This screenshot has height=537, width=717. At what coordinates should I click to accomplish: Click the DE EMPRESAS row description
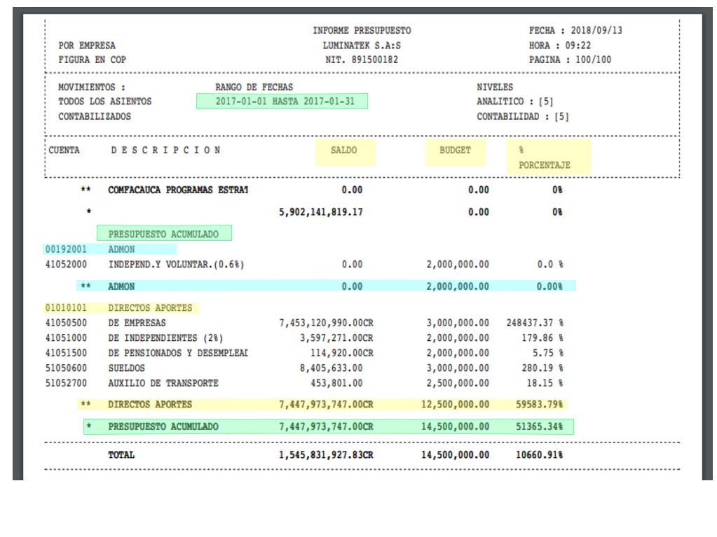tap(137, 323)
